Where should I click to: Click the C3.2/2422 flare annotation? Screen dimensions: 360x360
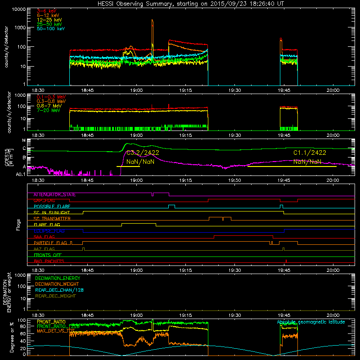[x=143, y=153]
